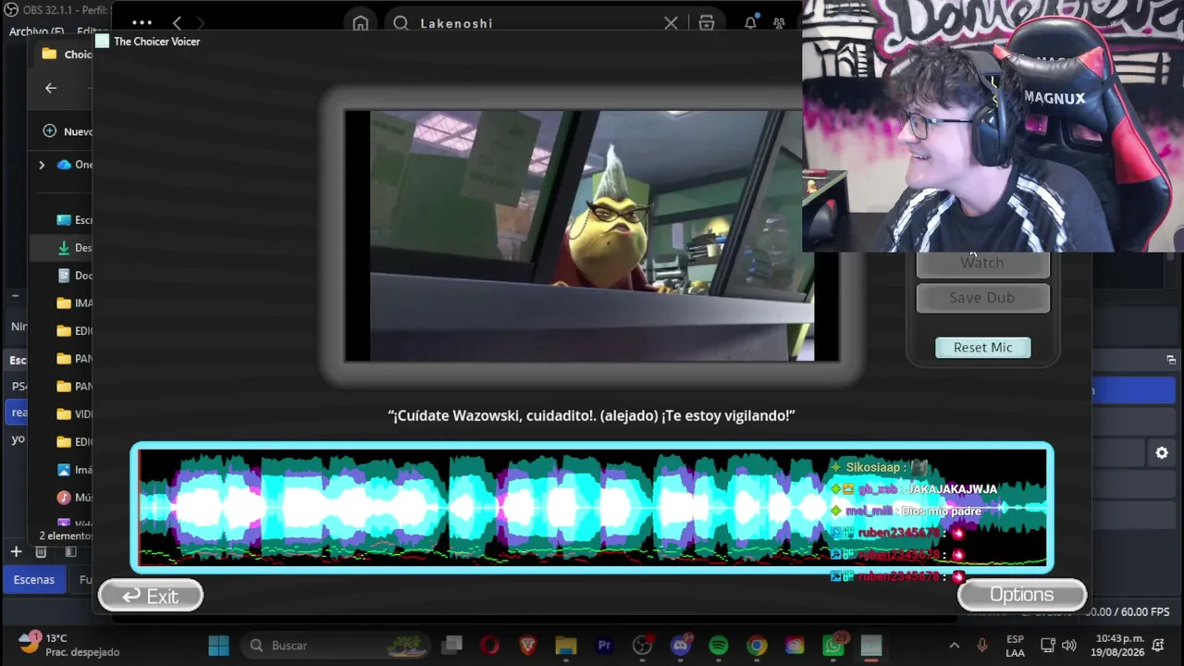Open the volume control in the system tray
Image resolution: width=1184 pixels, height=666 pixels.
[x=1069, y=646]
